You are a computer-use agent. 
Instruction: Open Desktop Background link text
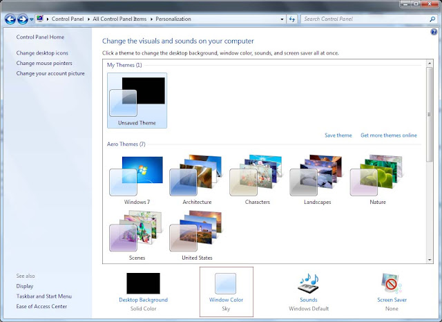click(143, 300)
